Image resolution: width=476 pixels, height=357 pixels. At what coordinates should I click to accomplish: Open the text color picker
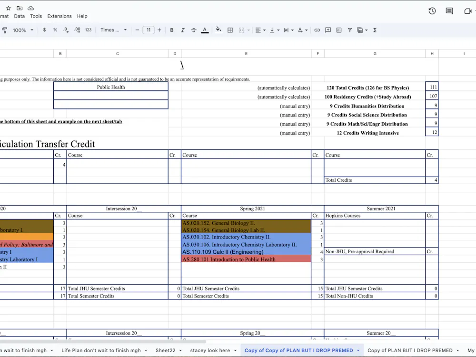205,30
